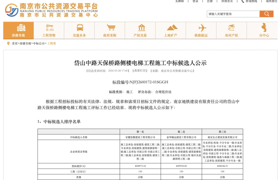Click the 第一名 column header

140,132
